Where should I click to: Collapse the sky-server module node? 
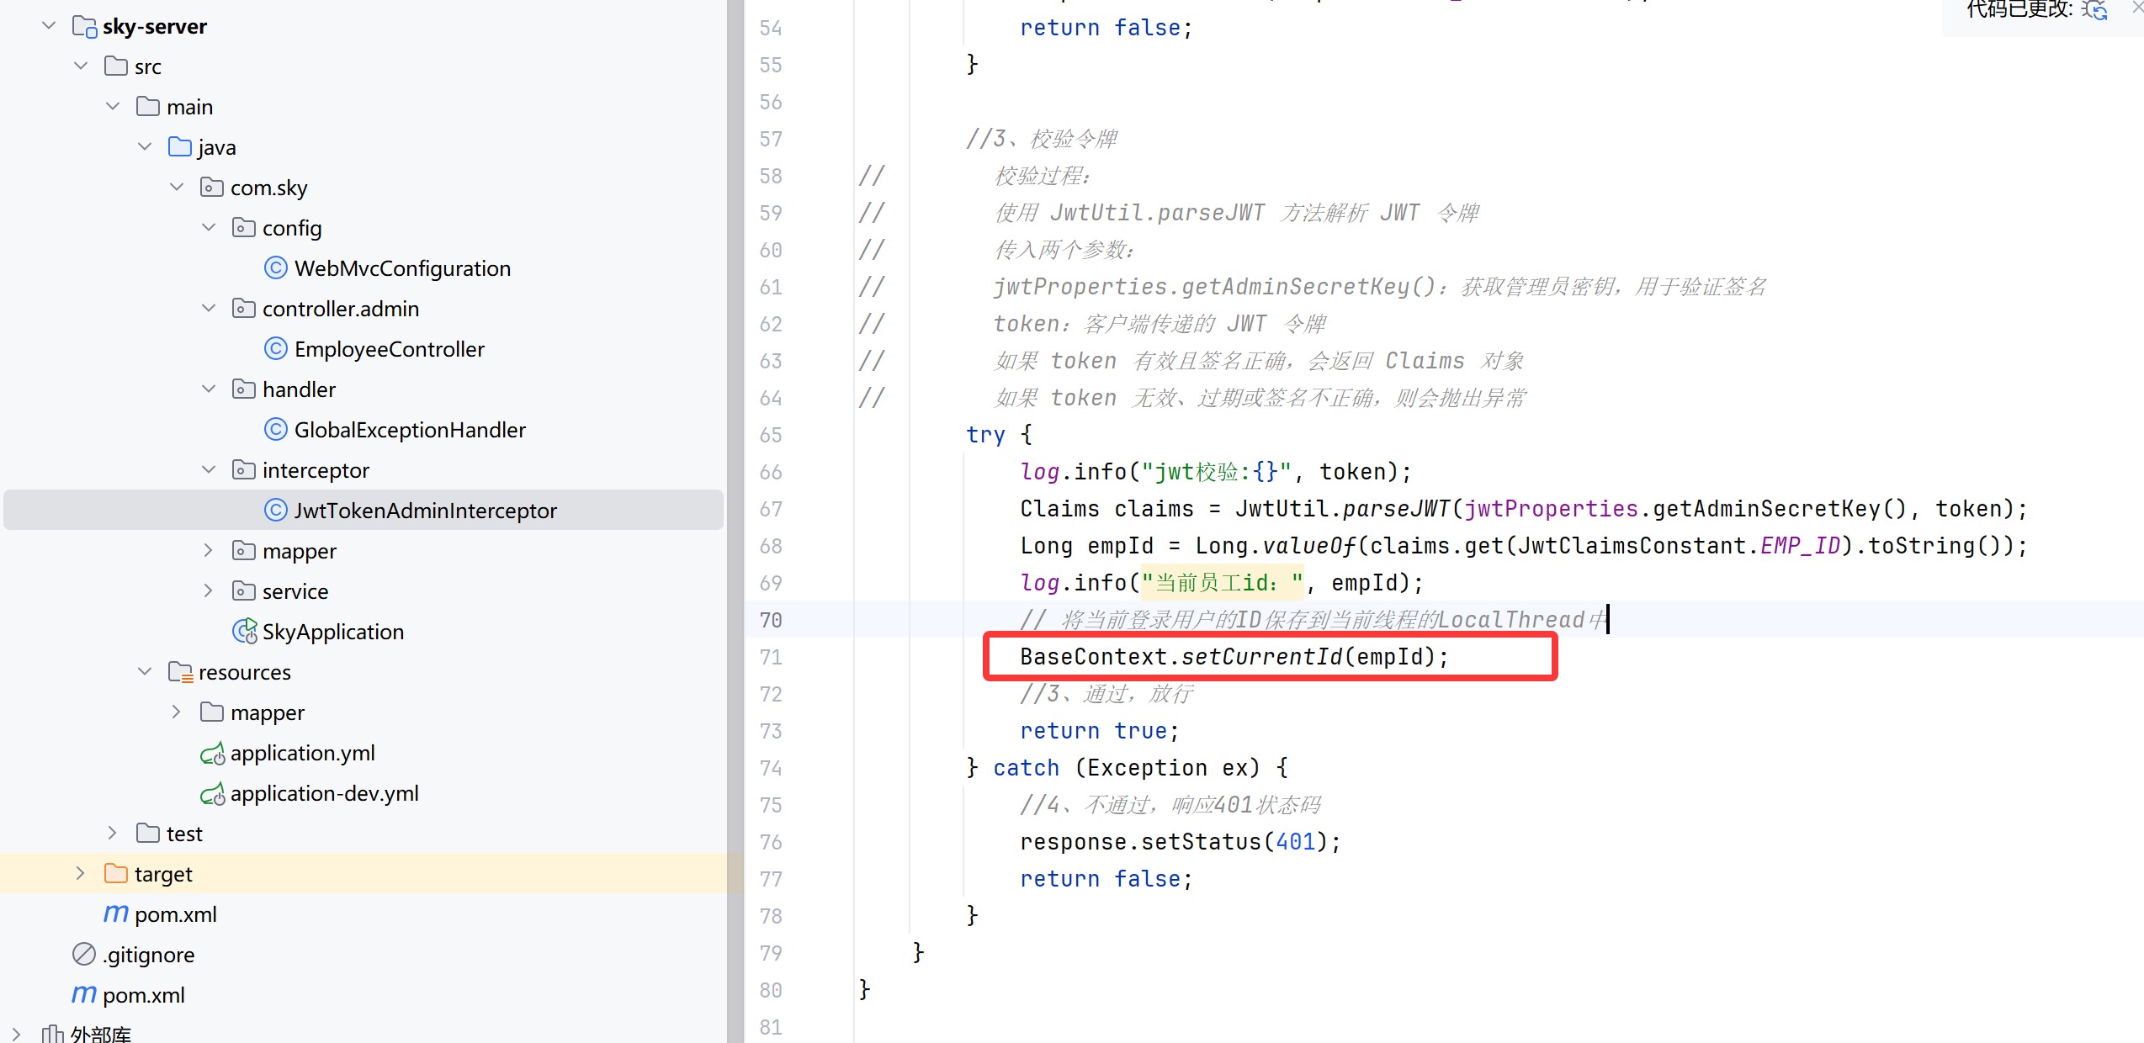point(49,26)
